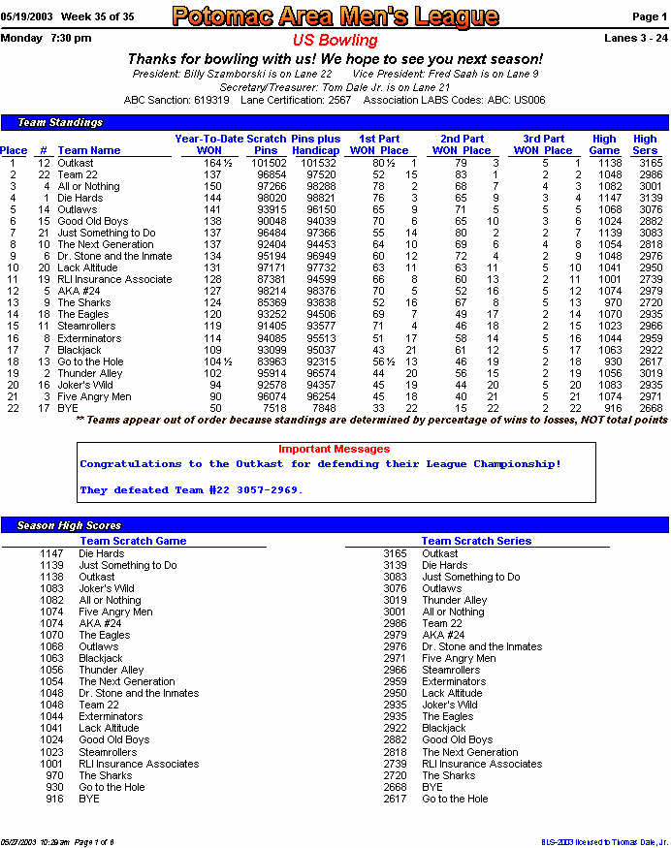Click the High Sers column header

(645, 144)
